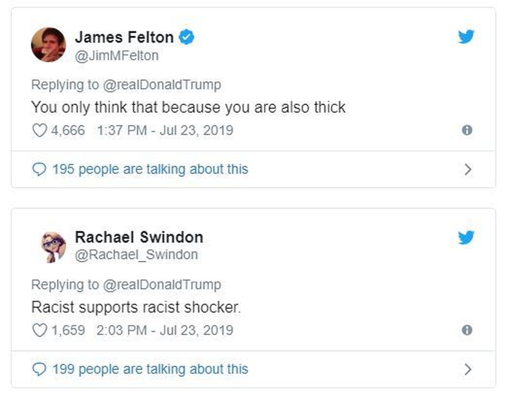
Task: Expand the 195 people conversation chevron
Action: coord(468,170)
